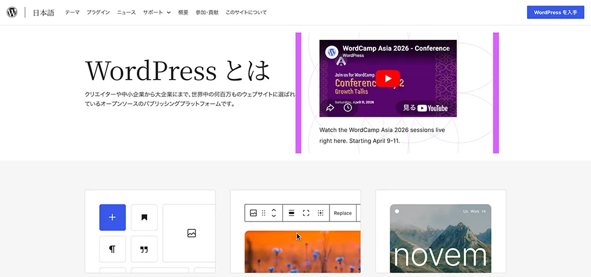Click the bookmark block icon

point(144,218)
